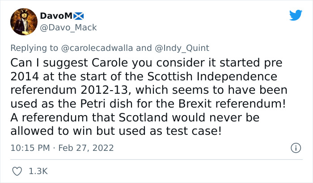Open the @Davo_Mack handle
Viewport: 313px width, 183px height.
68,27
